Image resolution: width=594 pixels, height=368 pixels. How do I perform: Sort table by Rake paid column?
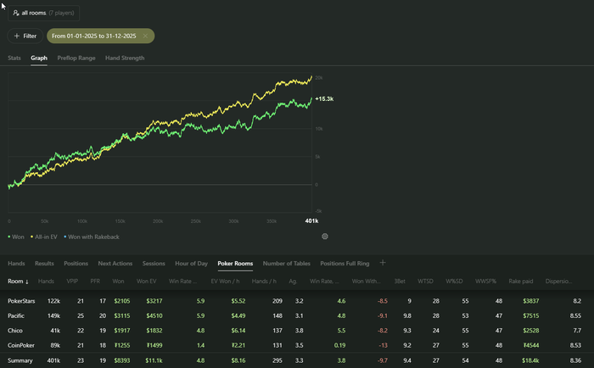[520, 281]
